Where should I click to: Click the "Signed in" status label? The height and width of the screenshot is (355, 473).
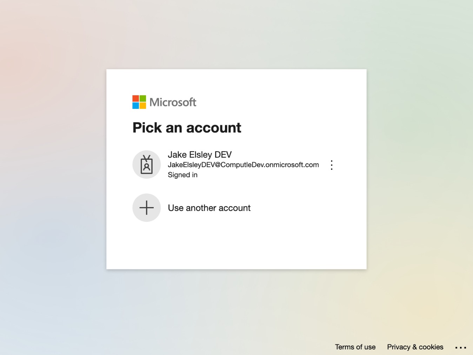click(x=182, y=175)
